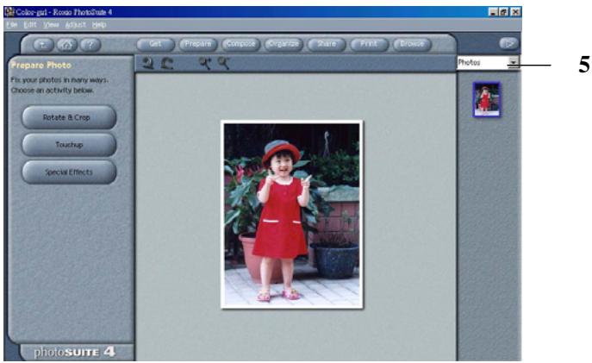
Task: Click the arrow button at top-right corner
Action: pyautogui.click(x=509, y=44)
